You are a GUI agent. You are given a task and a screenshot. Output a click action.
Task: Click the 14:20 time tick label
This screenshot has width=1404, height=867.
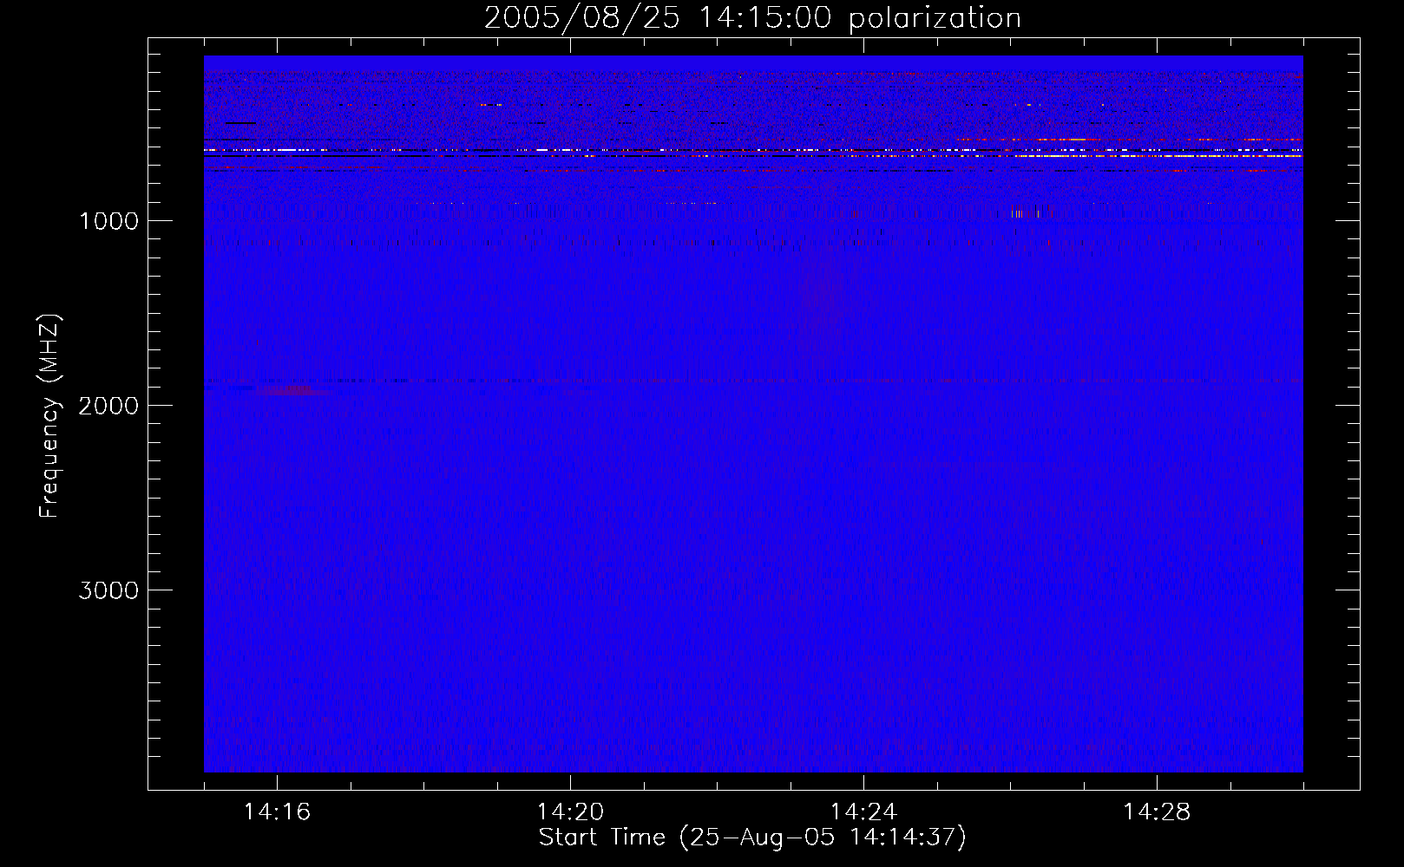click(x=570, y=812)
